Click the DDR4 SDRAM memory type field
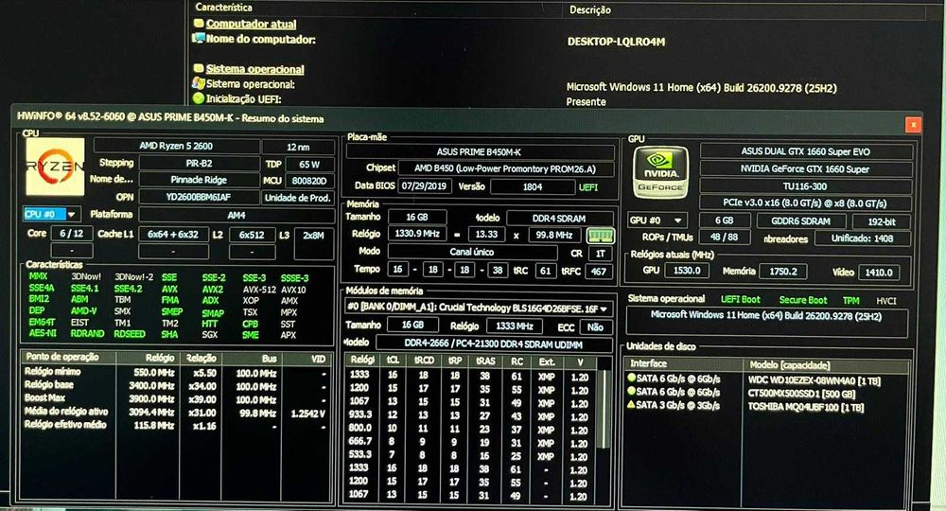946x511 pixels. pos(559,219)
